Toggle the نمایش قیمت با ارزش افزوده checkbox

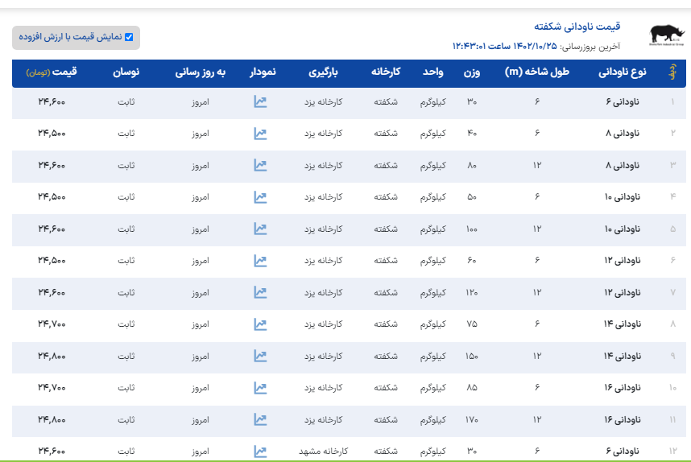[x=129, y=37]
